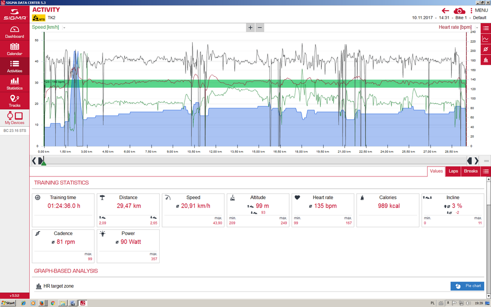This screenshot has width=491, height=307.
Task: Open the Tracks section
Action: (x=14, y=101)
